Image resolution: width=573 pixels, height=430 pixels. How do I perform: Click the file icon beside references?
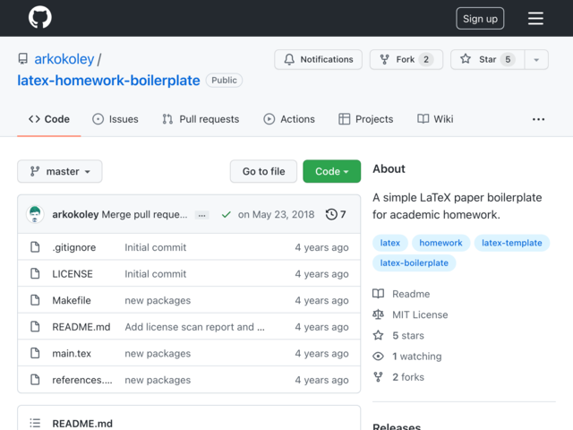tap(35, 380)
